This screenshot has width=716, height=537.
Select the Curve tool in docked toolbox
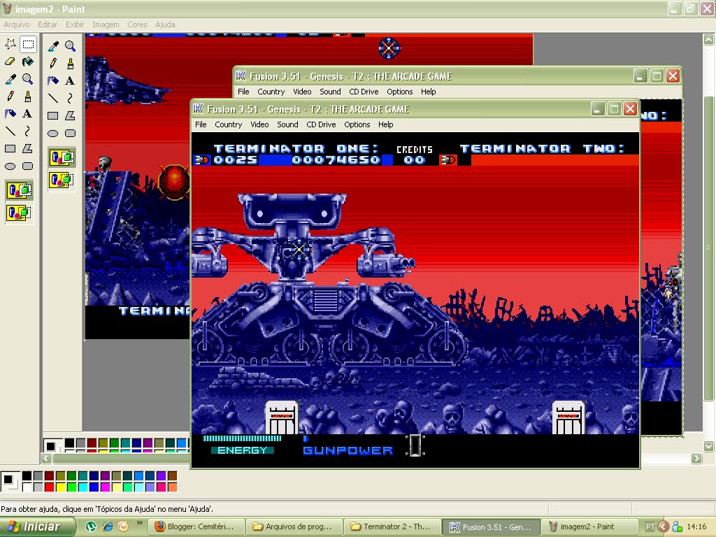tap(28, 131)
